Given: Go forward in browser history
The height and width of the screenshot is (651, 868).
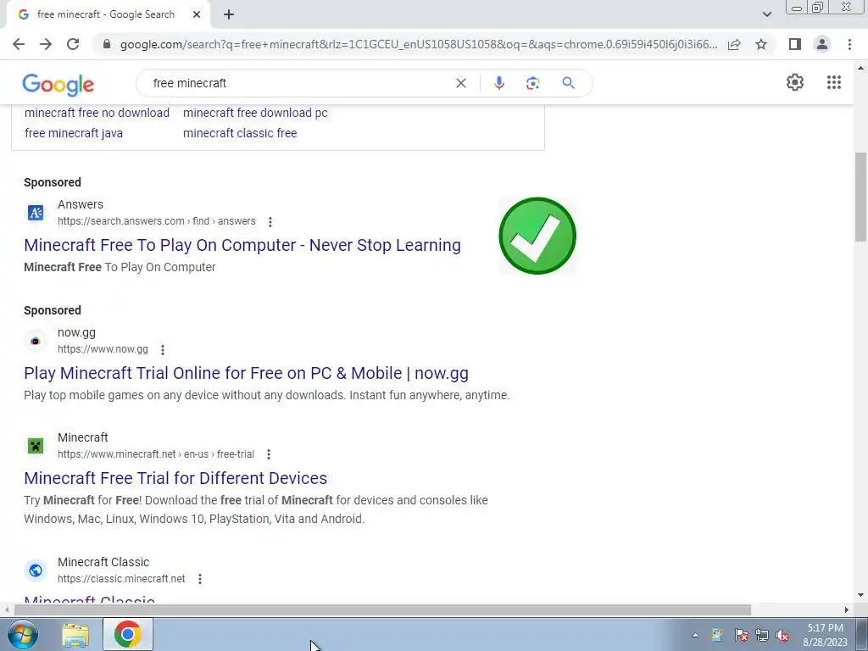Looking at the screenshot, I should click(46, 44).
